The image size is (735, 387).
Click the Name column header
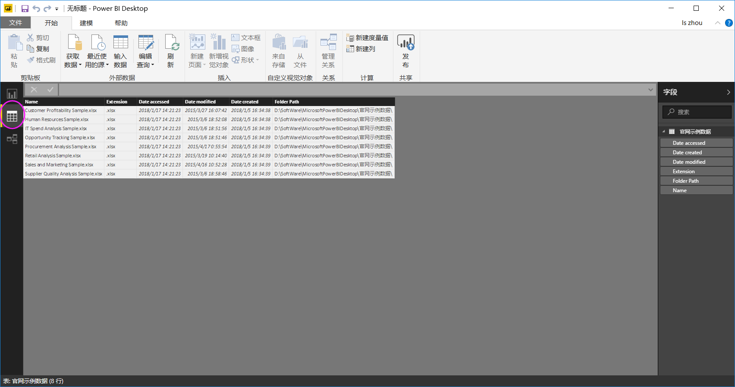64,102
